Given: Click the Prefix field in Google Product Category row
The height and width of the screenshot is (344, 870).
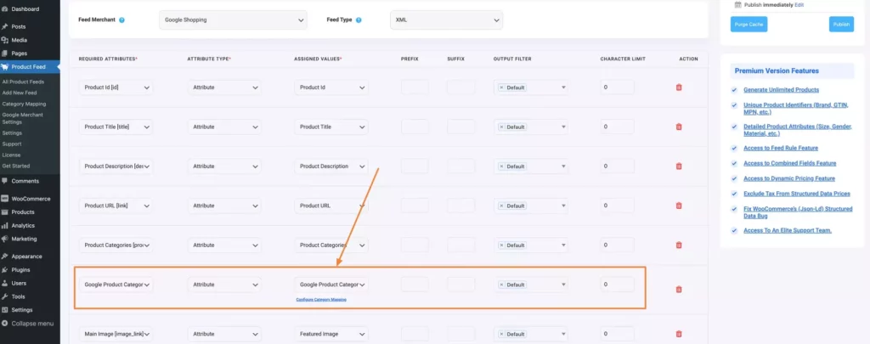Looking at the screenshot, I should (415, 285).
